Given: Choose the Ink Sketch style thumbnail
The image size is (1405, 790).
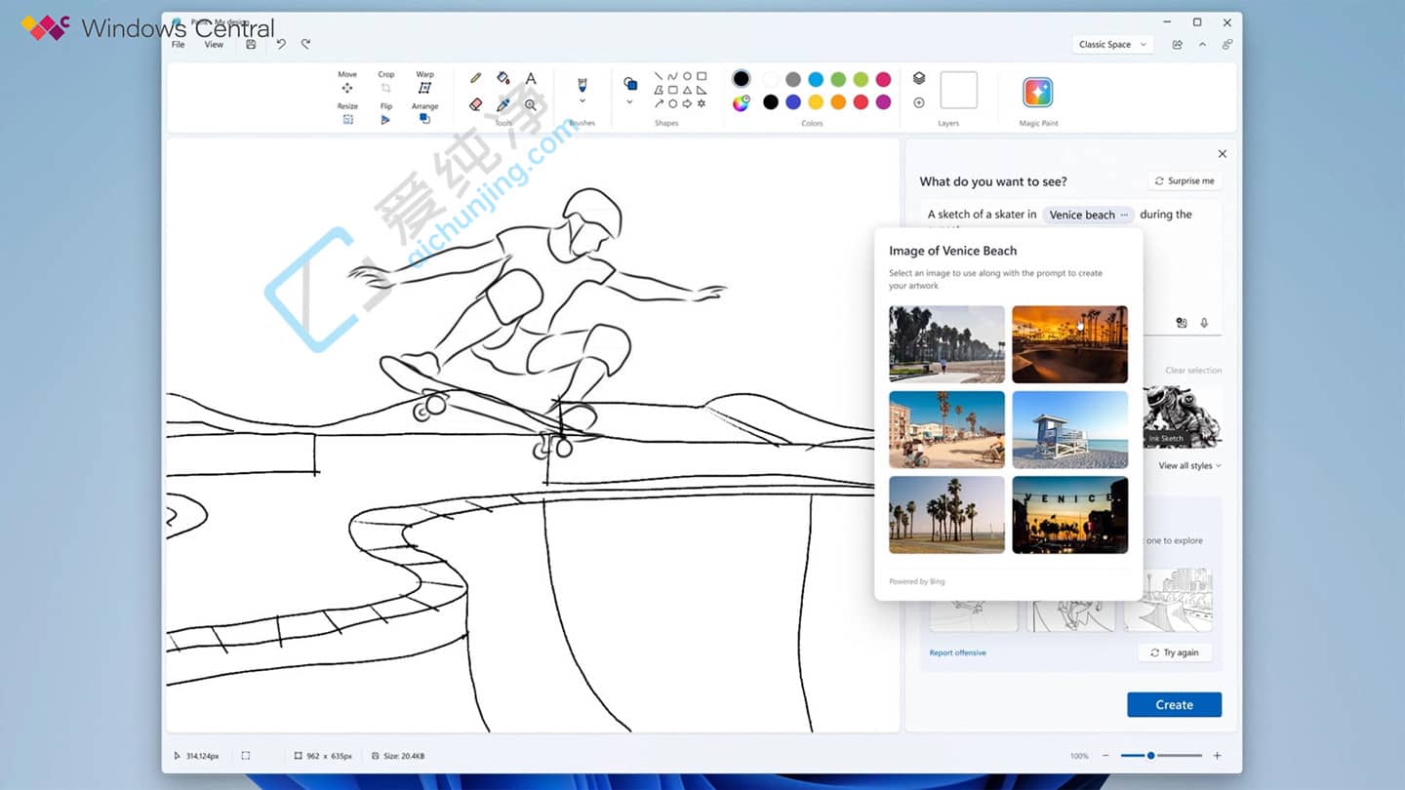Looking at the screenshot, I should tap(1181, 416).
